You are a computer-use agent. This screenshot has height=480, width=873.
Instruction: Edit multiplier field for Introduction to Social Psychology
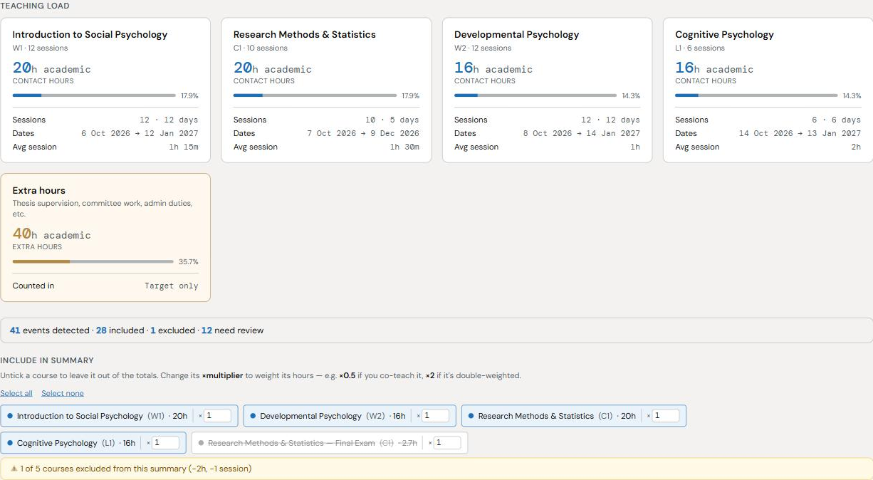[x=218, y=416]
